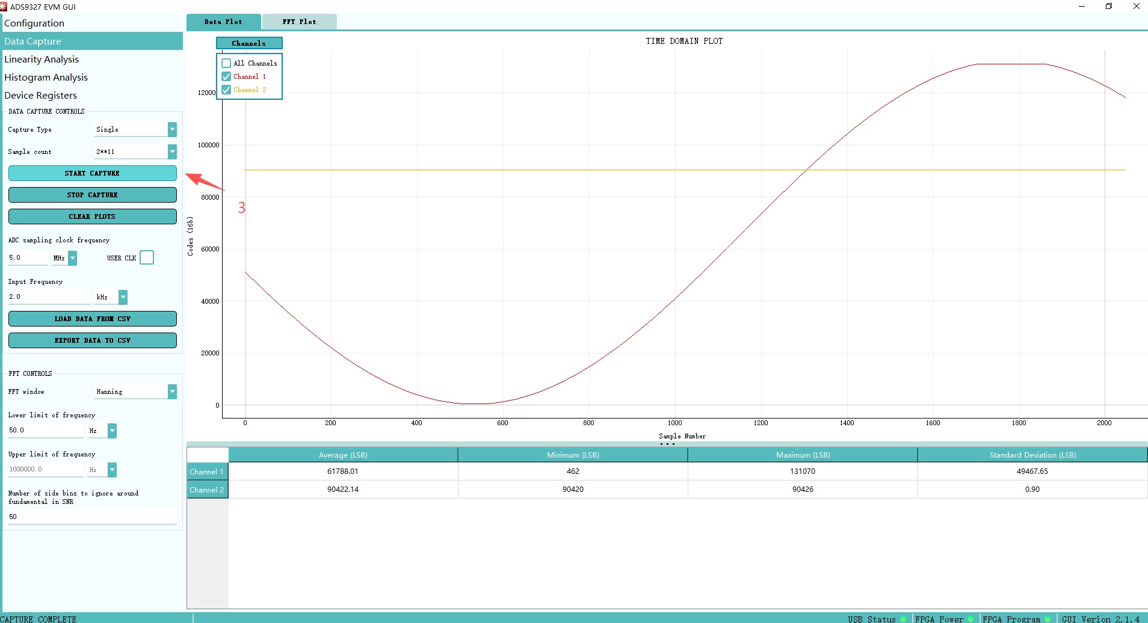Image resolution: width=1148 pixels, height=623 pixels.
Task: Expand the FFT window Hanning dropdown
Action: pyautogui.click(x=172, y=391)
